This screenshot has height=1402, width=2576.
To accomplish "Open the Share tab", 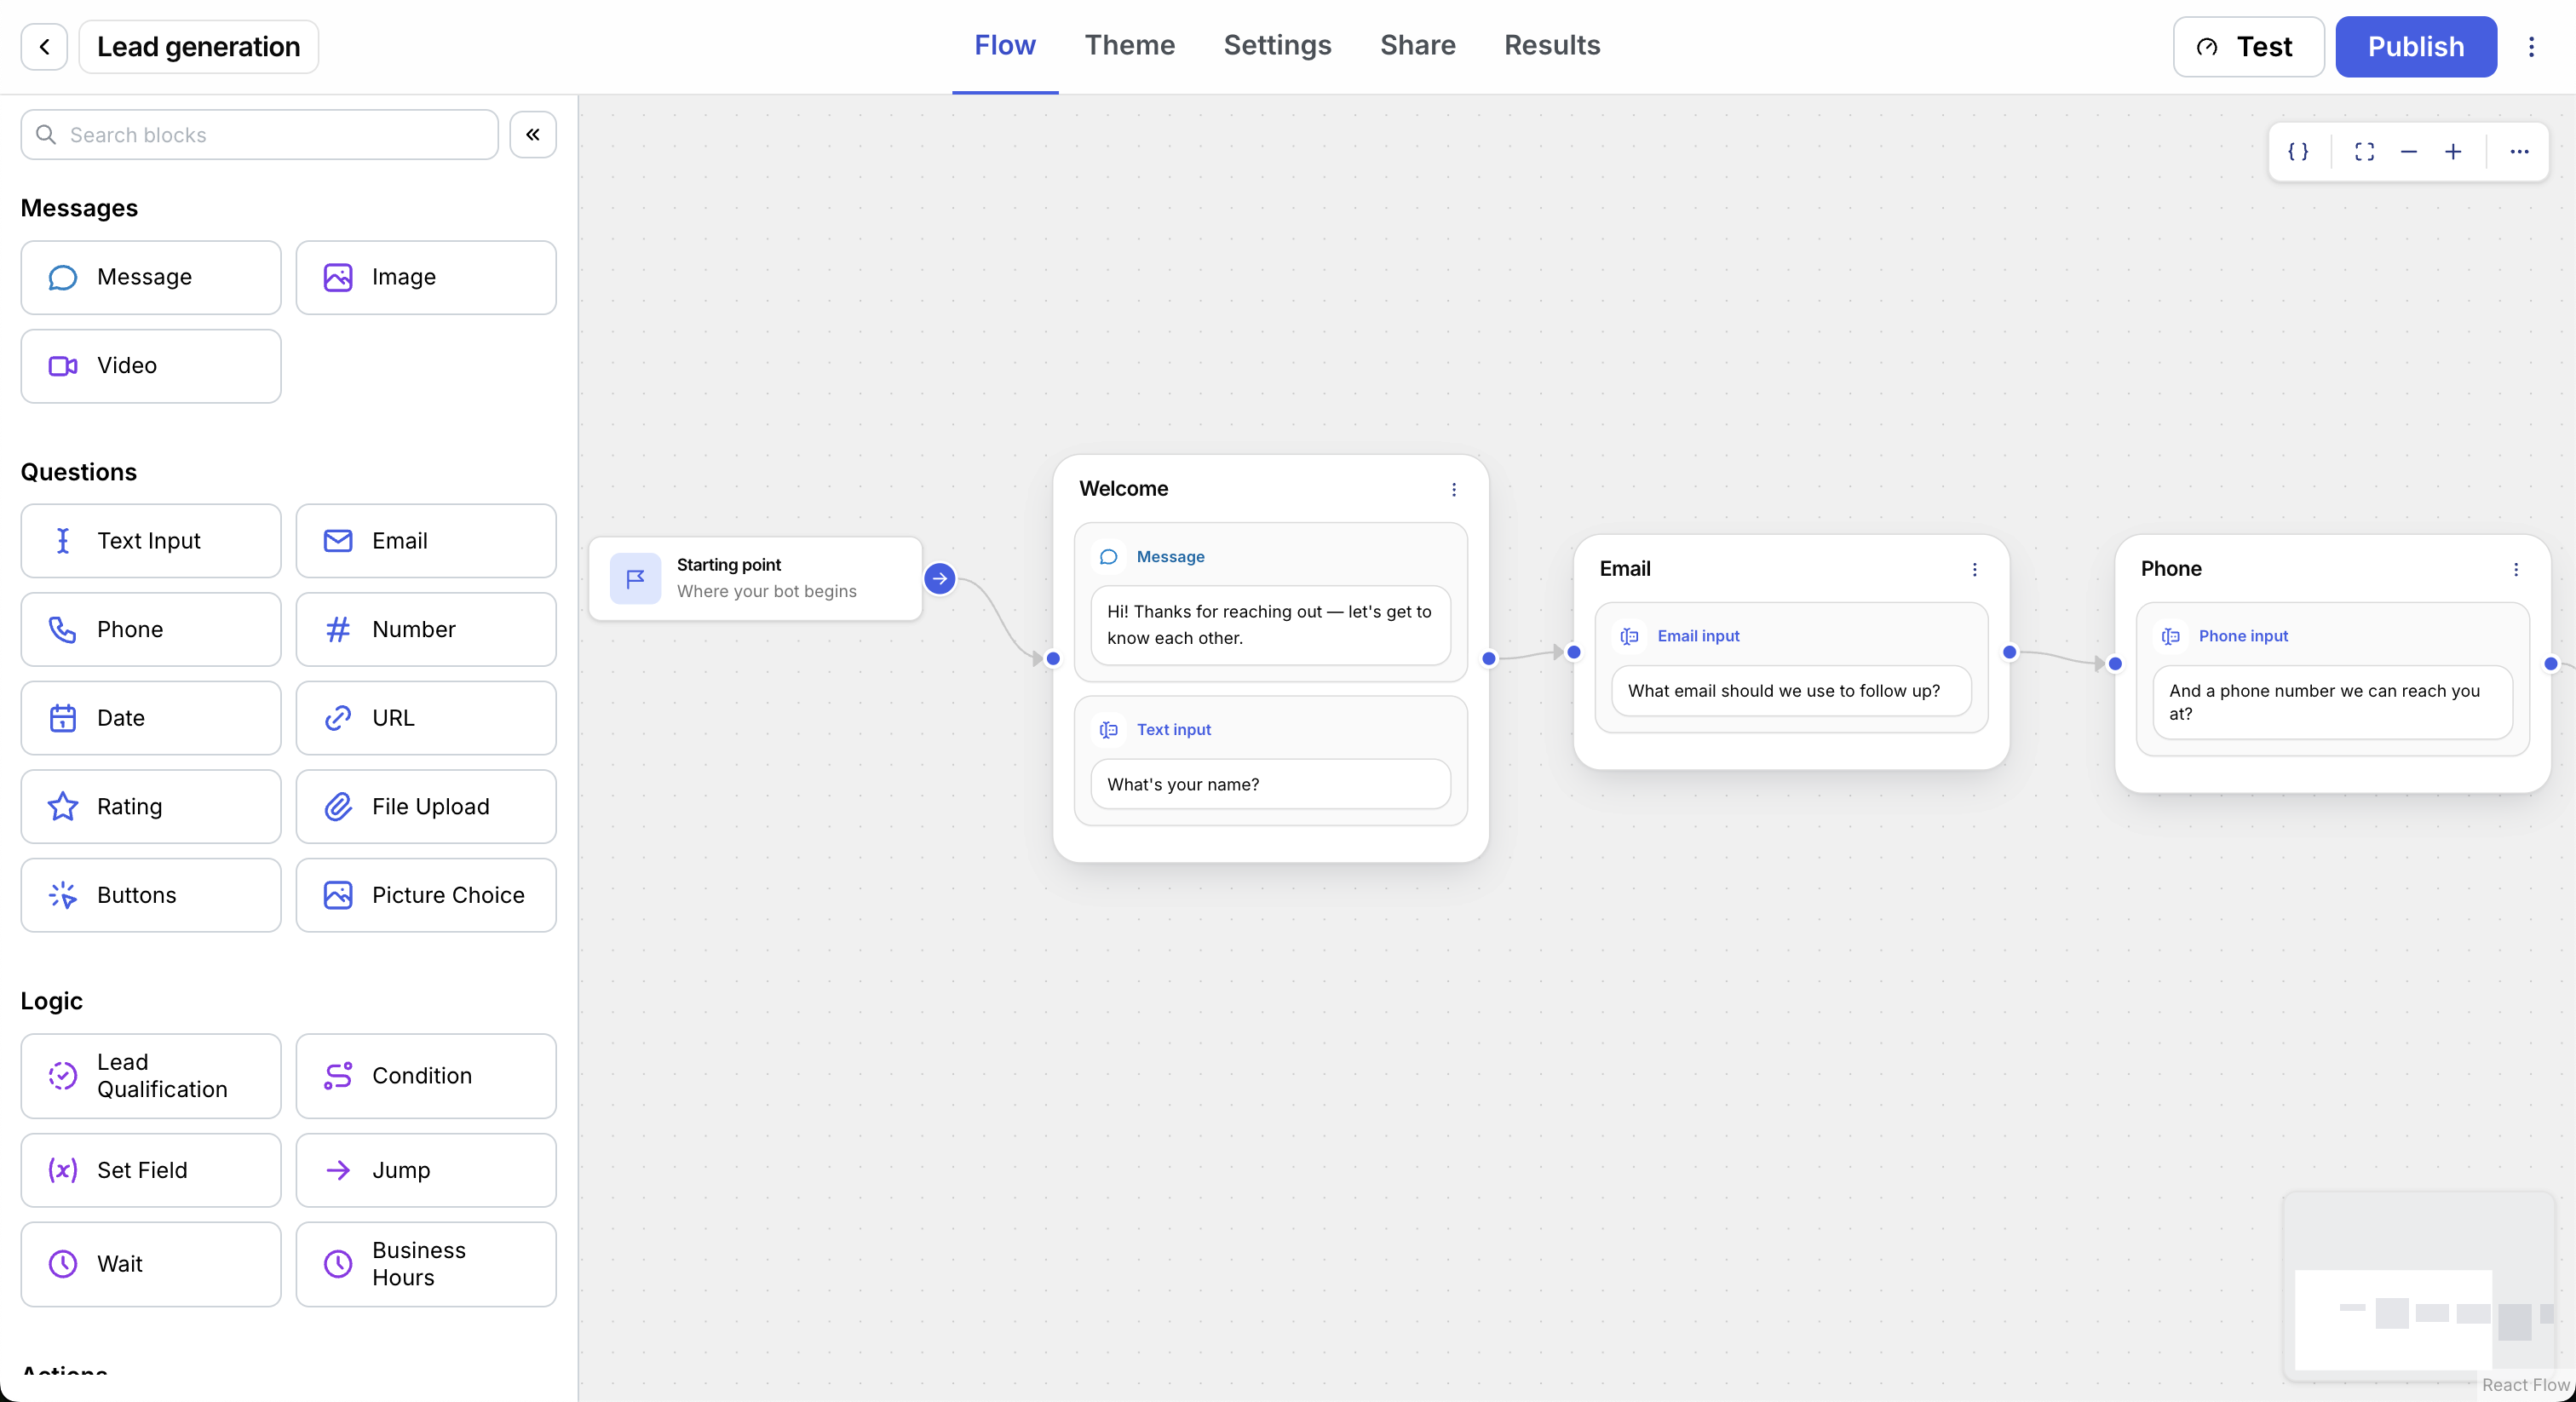I will (1418, 46).
